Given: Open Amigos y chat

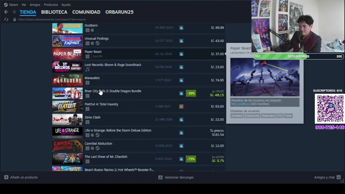Looking at the screenshot, I should coord(327,177).
